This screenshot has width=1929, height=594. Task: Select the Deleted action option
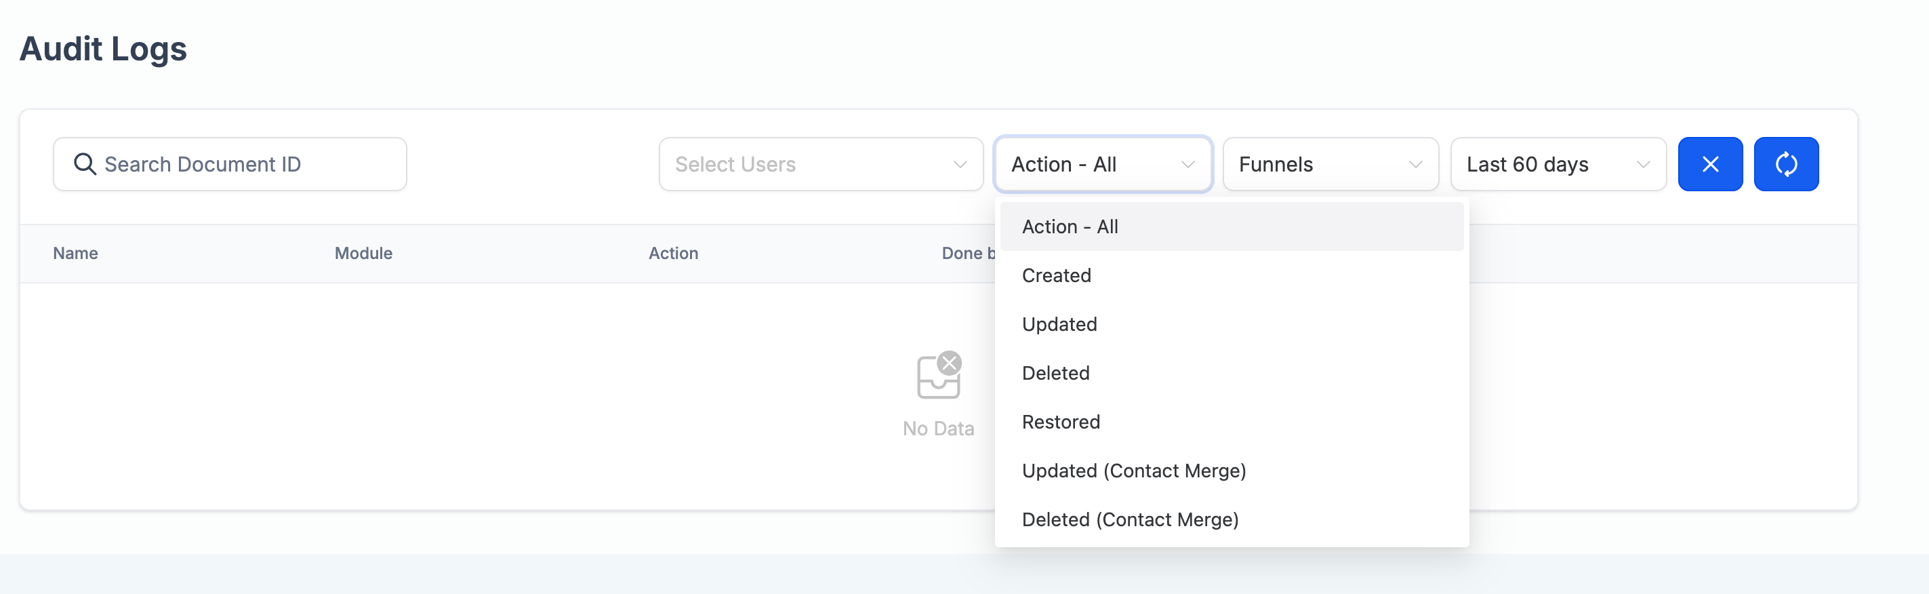[x=1056, y=373]
